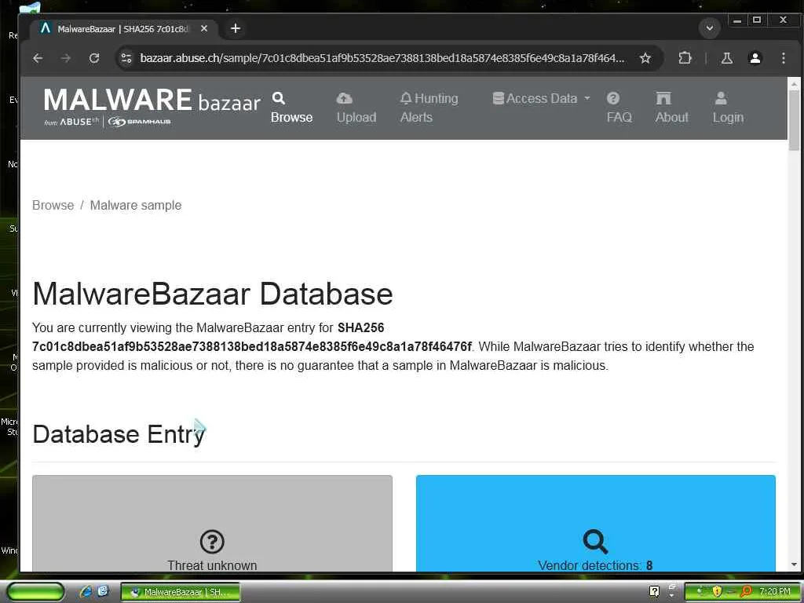
Task: Open the About menu item
Action: 671,108
